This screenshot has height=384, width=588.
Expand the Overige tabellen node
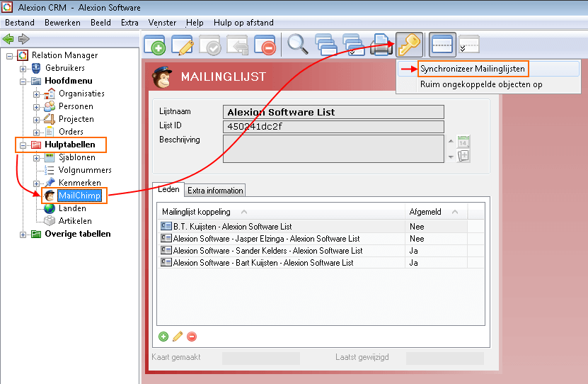(x=23, y=235)
